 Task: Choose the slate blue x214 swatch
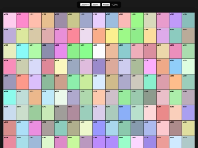coord(73,67)
